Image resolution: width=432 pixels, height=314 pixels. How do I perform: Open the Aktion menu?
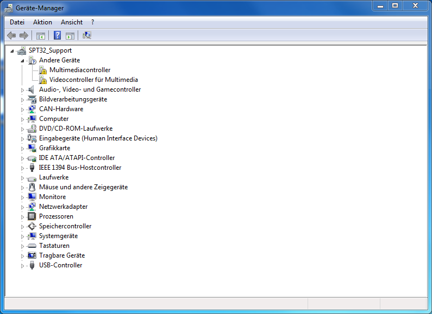pos(42,22)
